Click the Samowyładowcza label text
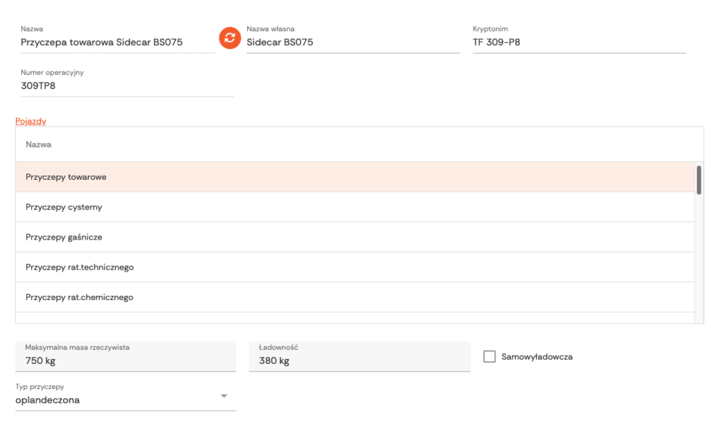 coord(537,357)
